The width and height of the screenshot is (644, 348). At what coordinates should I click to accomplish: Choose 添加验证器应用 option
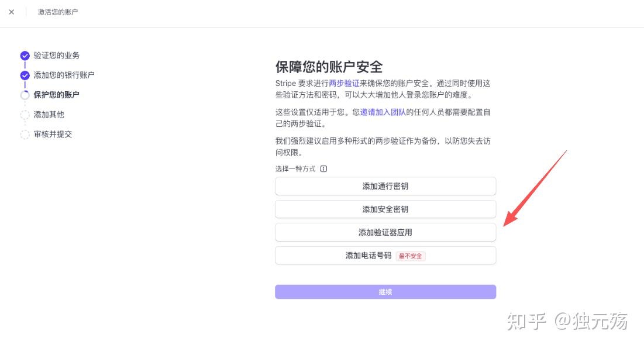point(385,232)
